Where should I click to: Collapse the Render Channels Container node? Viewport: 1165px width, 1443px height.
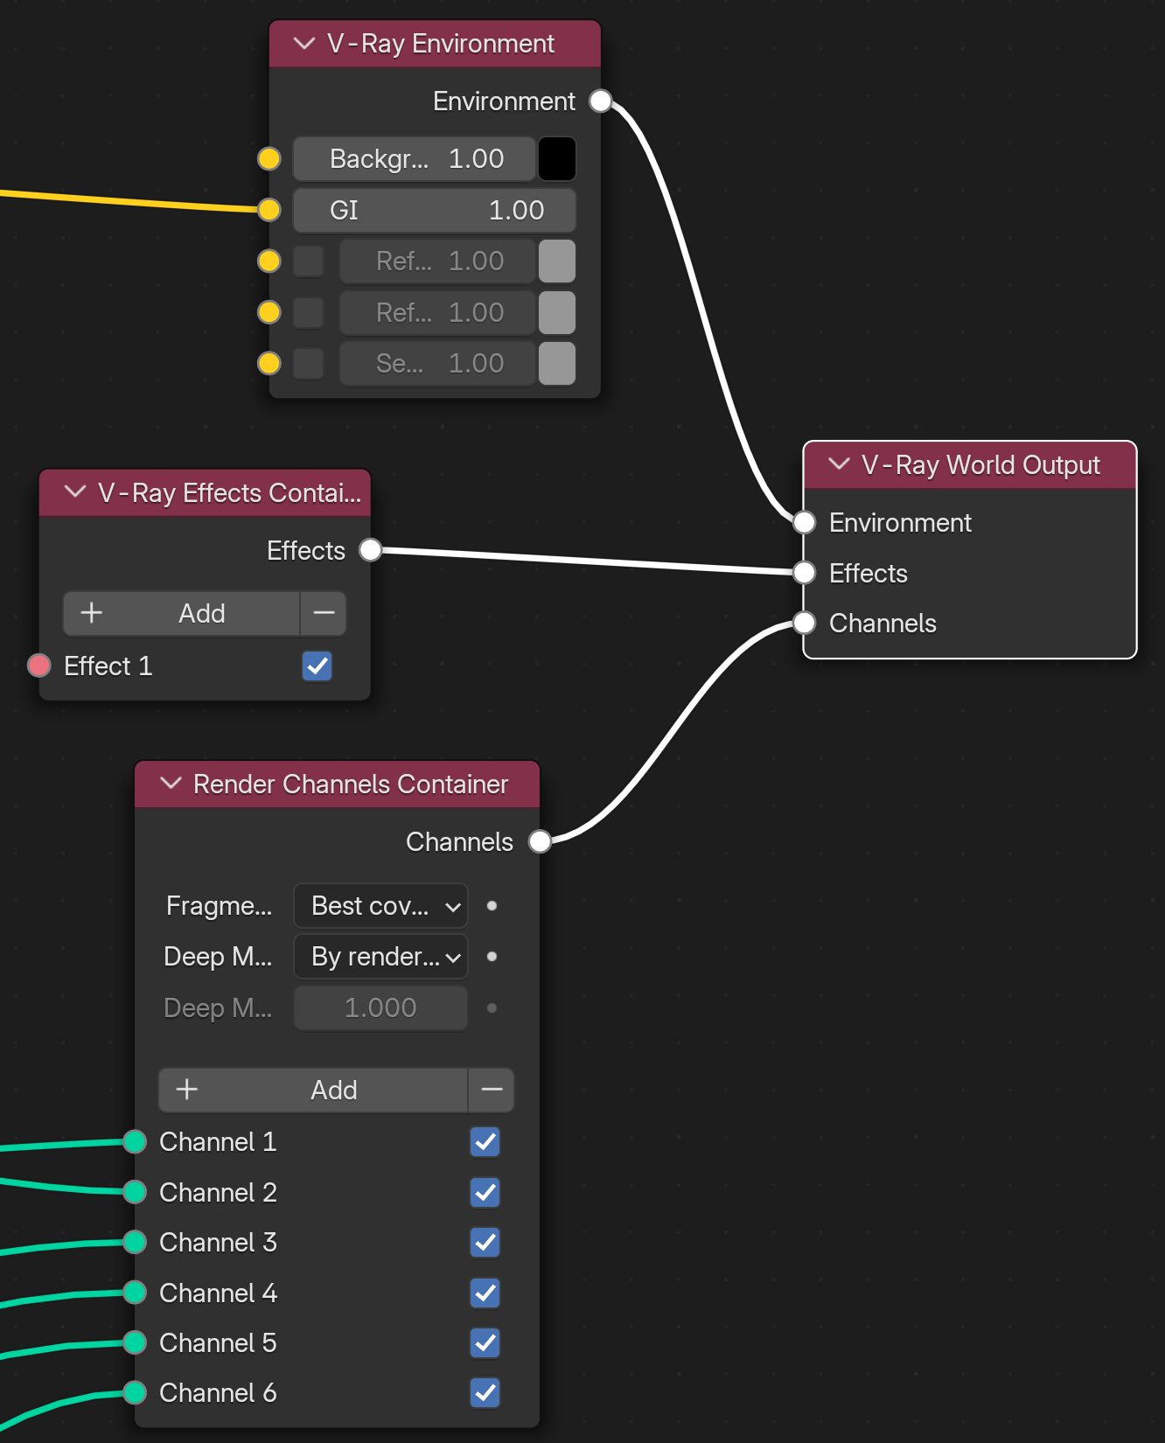171,783
